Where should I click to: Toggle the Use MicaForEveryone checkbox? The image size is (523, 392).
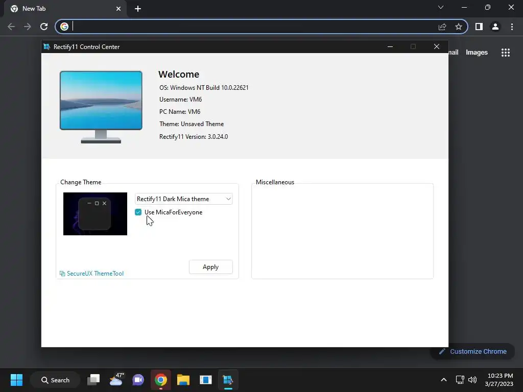[138, 212]
